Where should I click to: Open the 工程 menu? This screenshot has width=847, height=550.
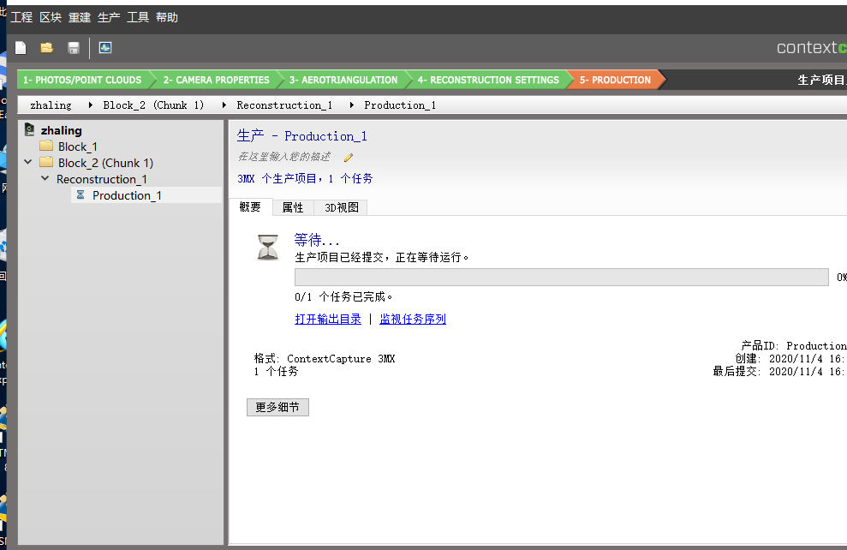[21, 17]
